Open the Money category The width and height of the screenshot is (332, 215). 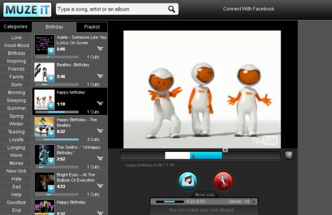16,163
